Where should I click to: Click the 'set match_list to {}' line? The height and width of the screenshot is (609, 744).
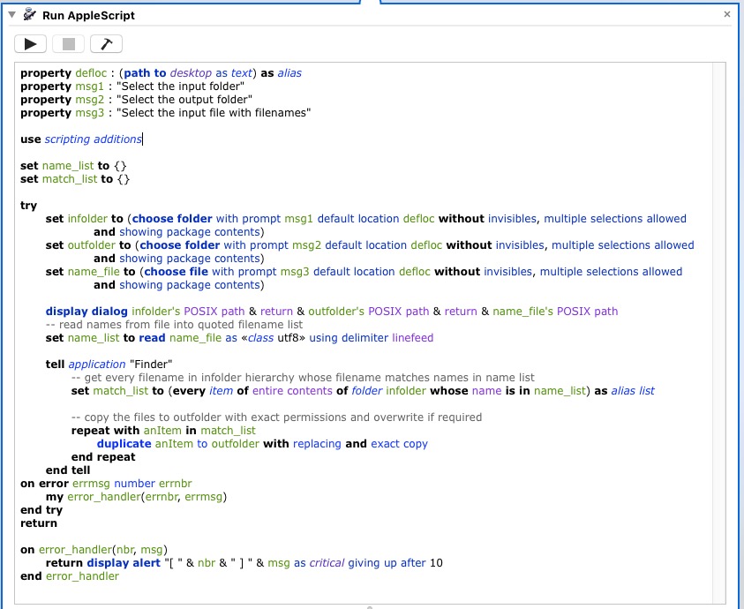[75, 179]
